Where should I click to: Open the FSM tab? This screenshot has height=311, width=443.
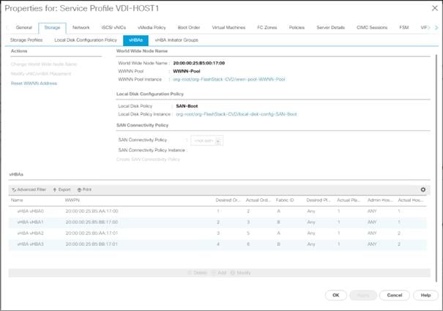404,27
